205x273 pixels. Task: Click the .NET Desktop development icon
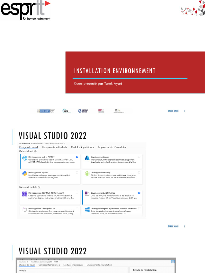point(87,194)
